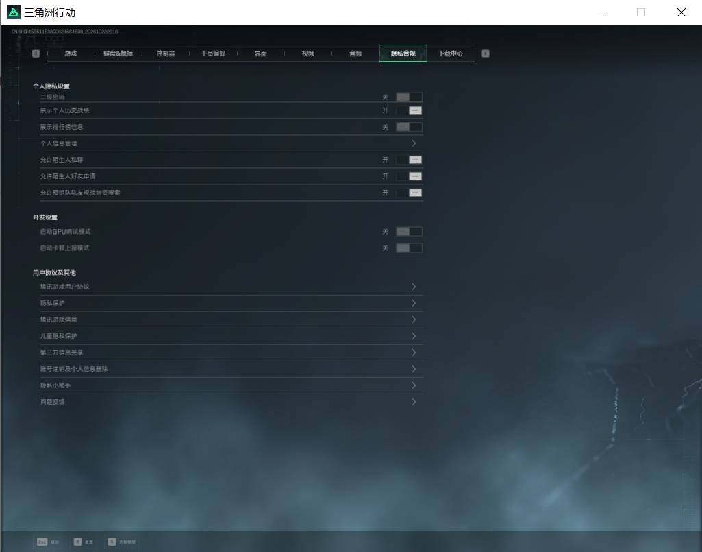
Task: Click the green triangle app logo in the title bar
Action: point(14,12)
